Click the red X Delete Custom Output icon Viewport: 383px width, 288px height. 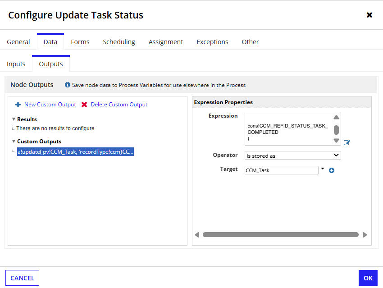(84, 105)
